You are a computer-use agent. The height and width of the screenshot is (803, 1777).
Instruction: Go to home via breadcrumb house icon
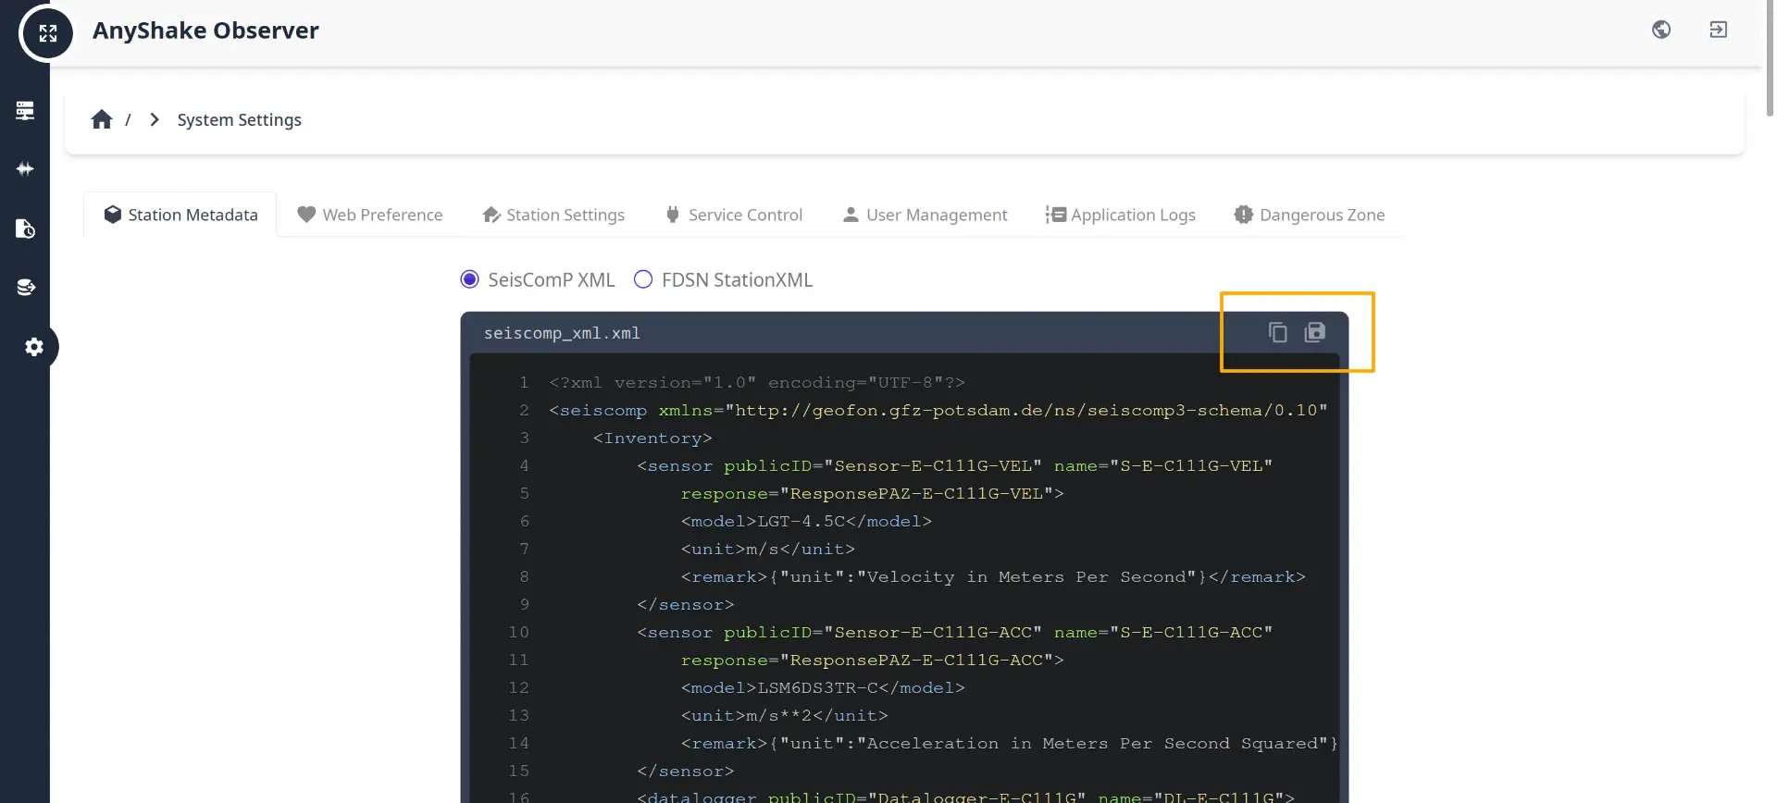point(102,119)
